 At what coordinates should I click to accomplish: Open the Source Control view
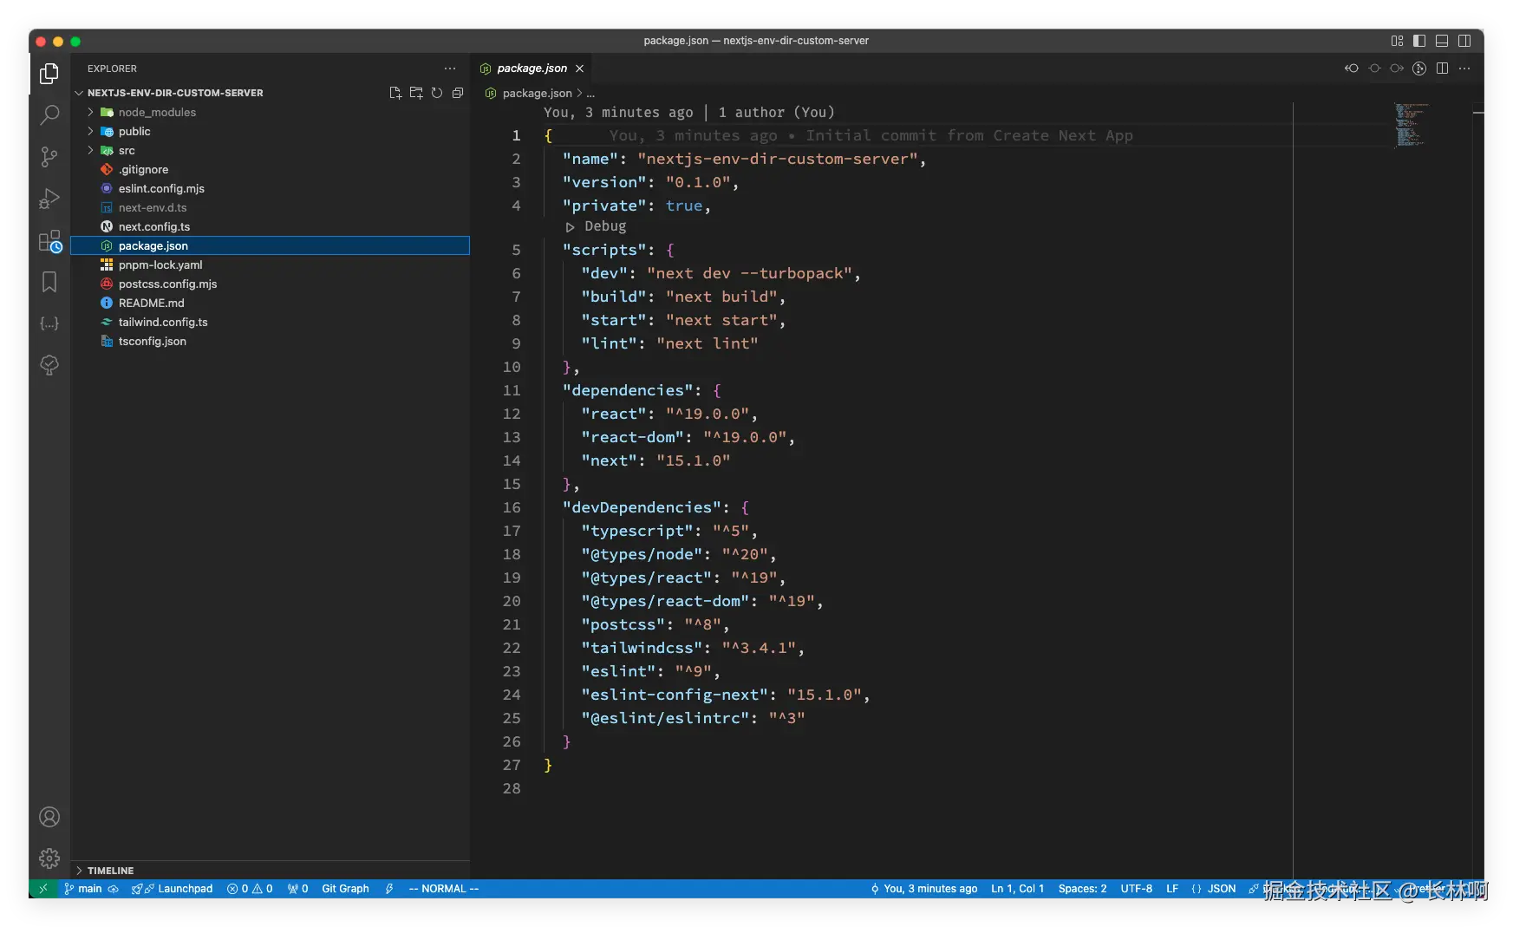49,156
